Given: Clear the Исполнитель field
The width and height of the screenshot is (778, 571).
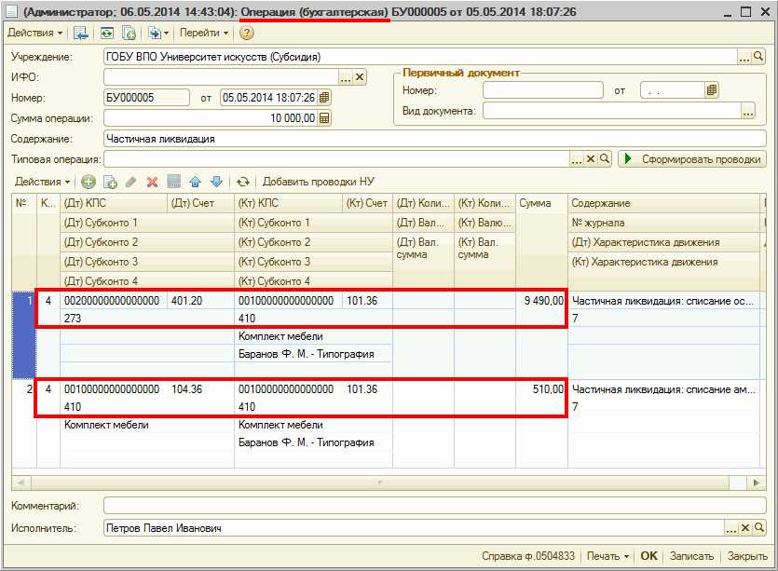Looking at the screenshot, I should click(x=744, y=528).
